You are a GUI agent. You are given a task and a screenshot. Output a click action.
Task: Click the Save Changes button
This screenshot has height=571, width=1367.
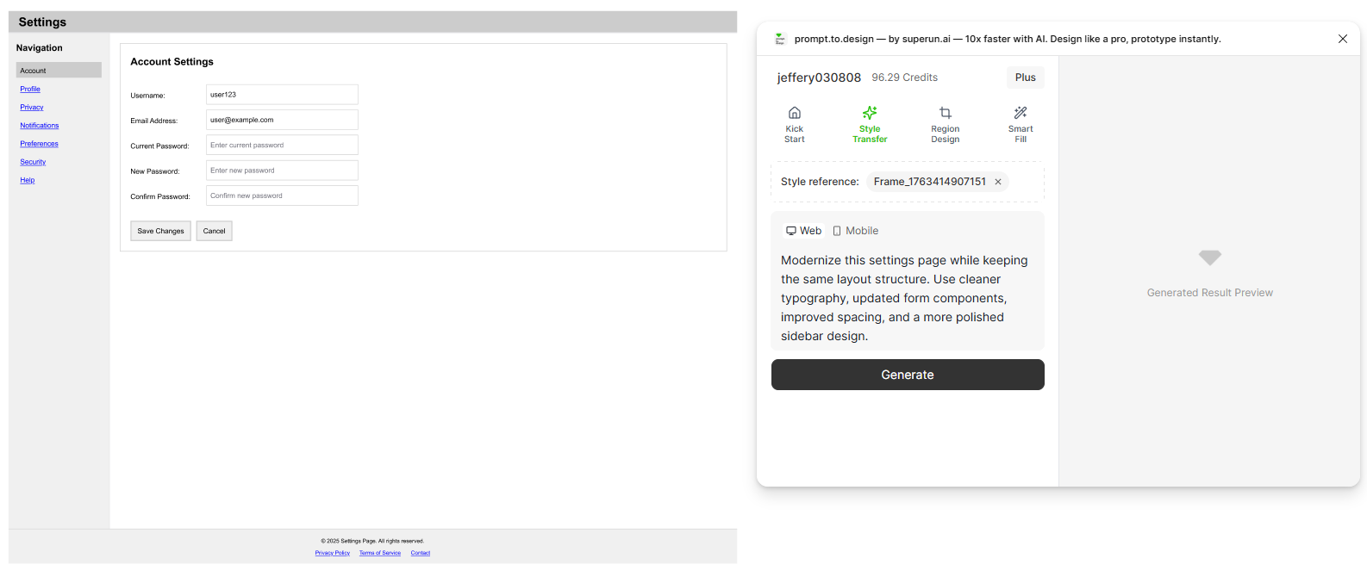160,231
